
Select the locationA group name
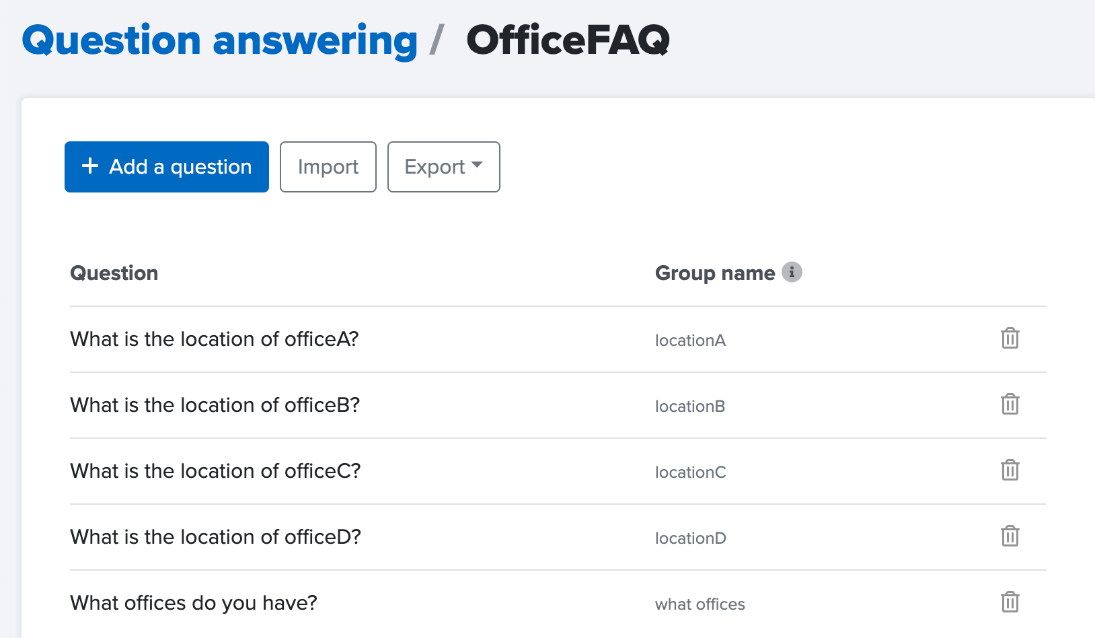point(690,341)
